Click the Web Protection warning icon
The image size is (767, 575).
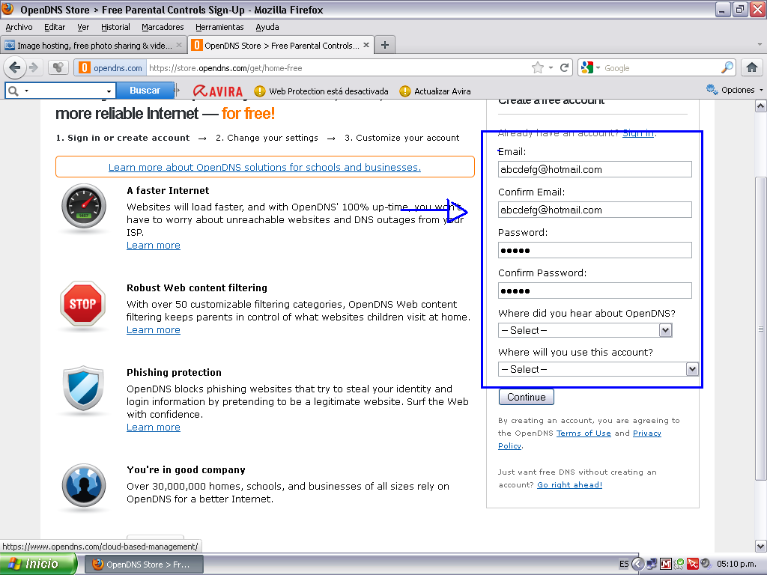pyautogui.click(x=260, y=91)
